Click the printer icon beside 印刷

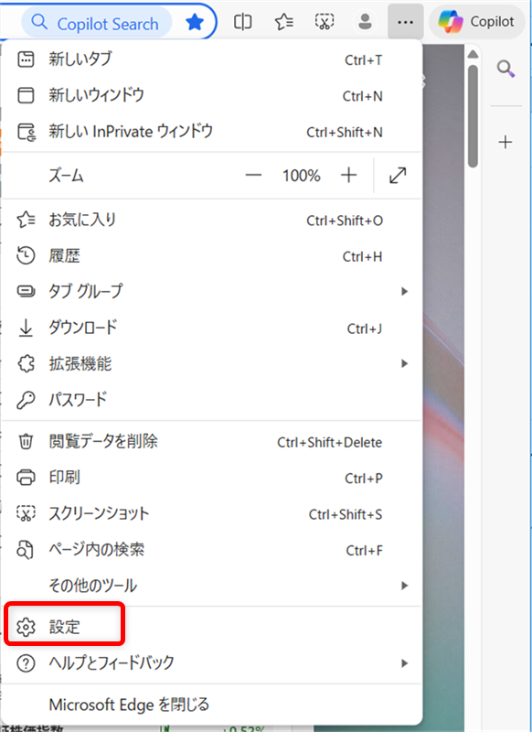26,478
